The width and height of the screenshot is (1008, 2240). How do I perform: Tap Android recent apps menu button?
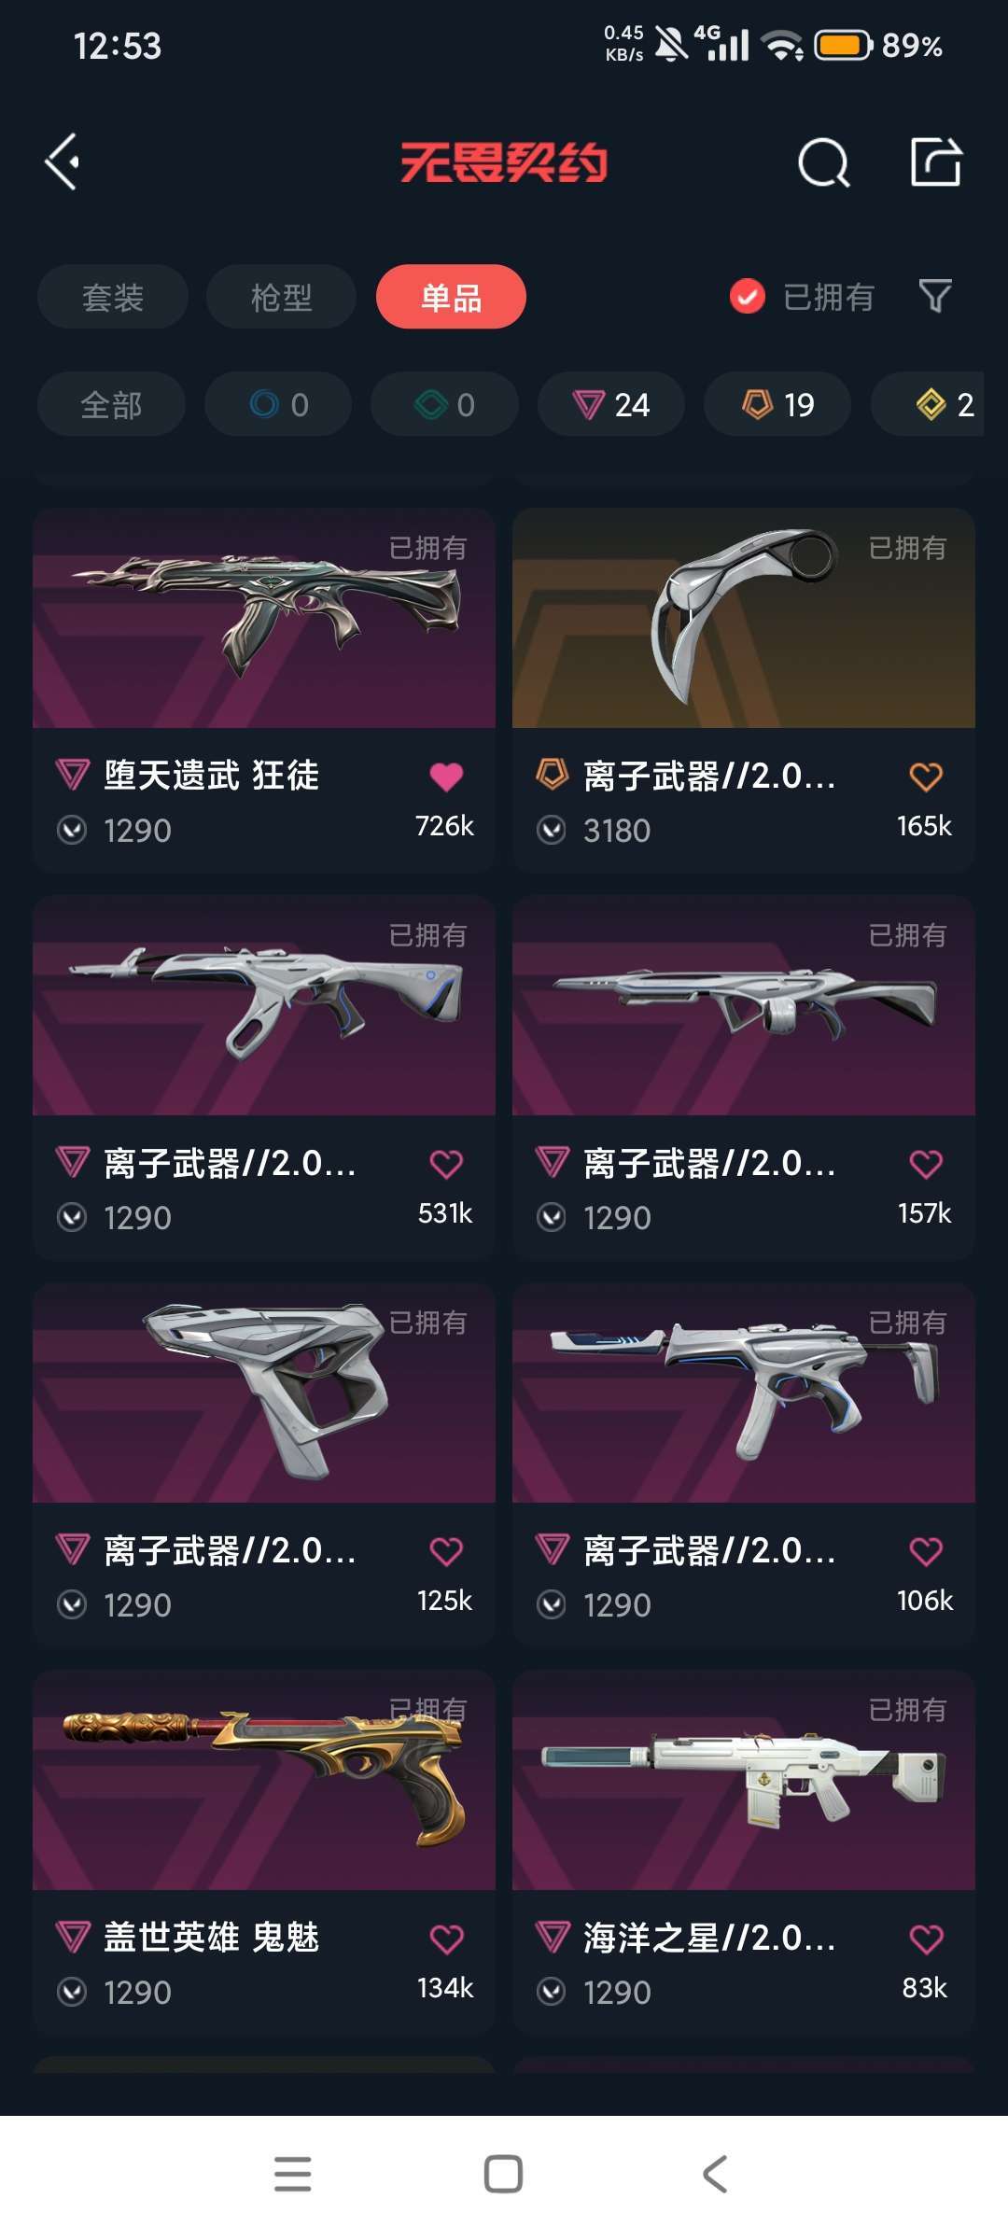[292, 2174]
